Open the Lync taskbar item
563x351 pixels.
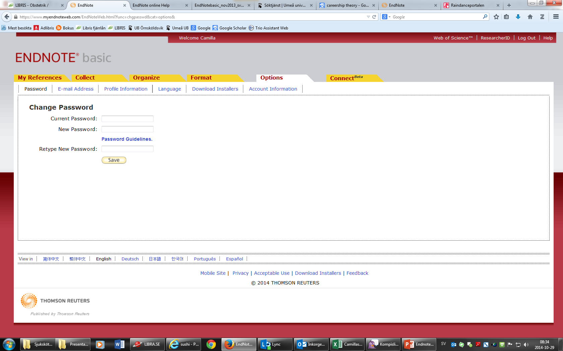click(x=275, y=344)
